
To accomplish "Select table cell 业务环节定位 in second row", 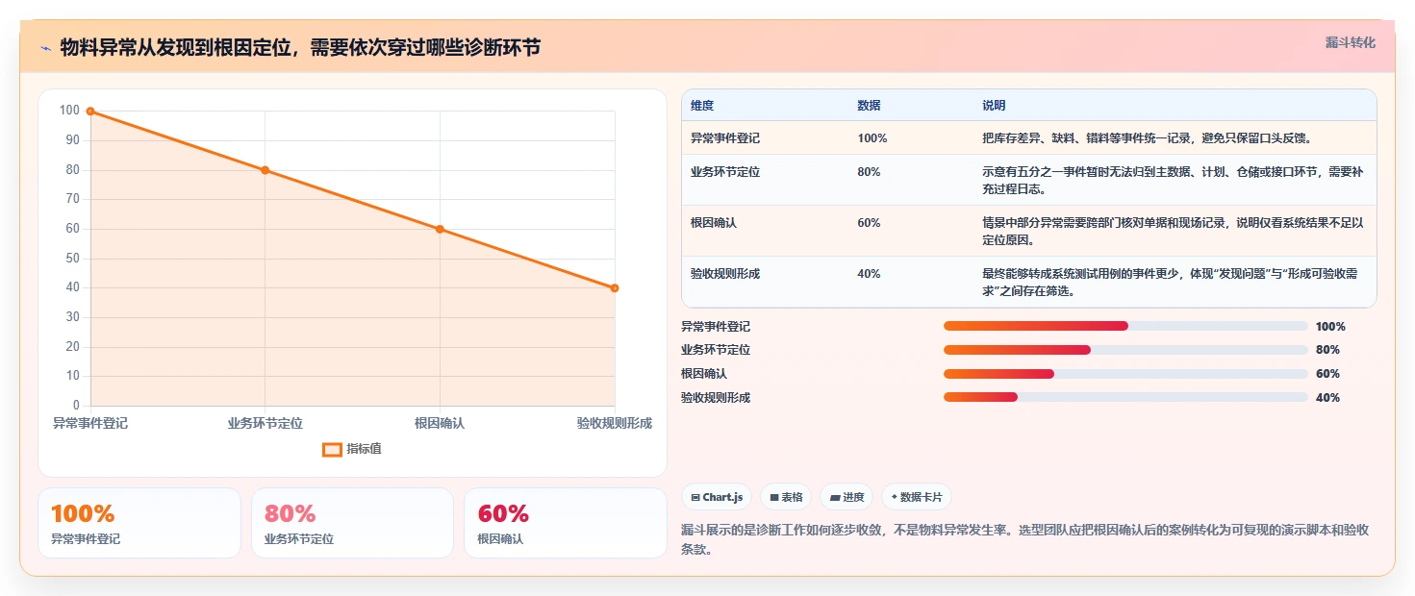I will click(725, 172).
